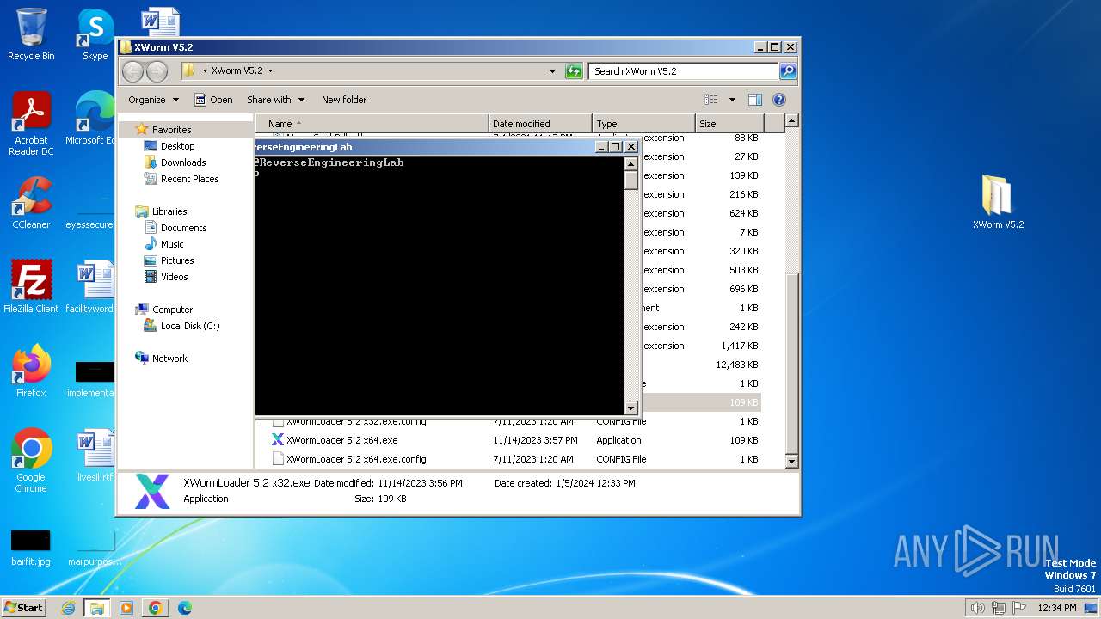Expand the view options dropdown arrow
Image resolution: width=1101 pixels, height=619 pixels.
pyautogui.click(x=732, y=100)
